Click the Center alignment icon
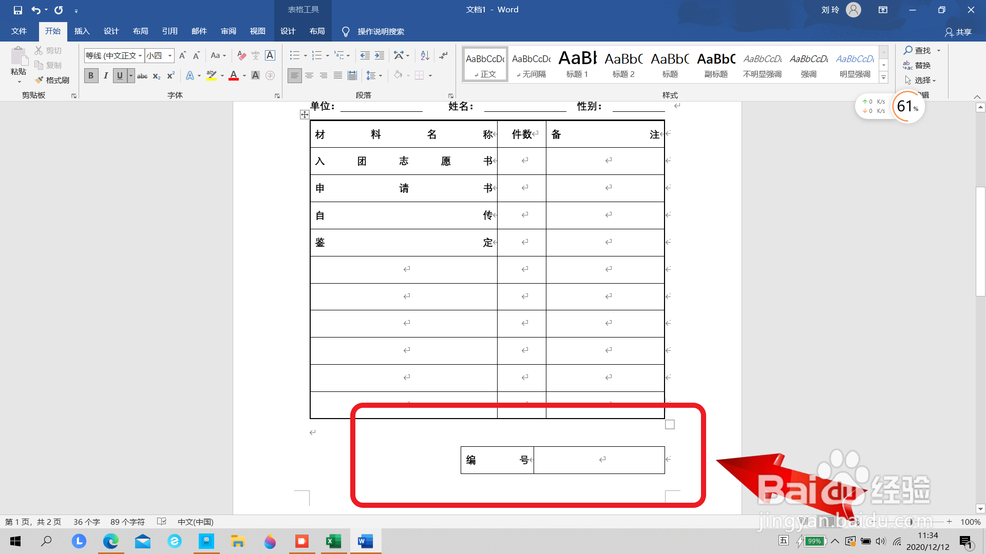 (x=309, y=76)
